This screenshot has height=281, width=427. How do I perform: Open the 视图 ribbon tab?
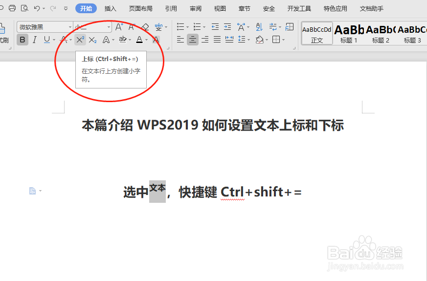pyautogui.click(x=220, y=9)
